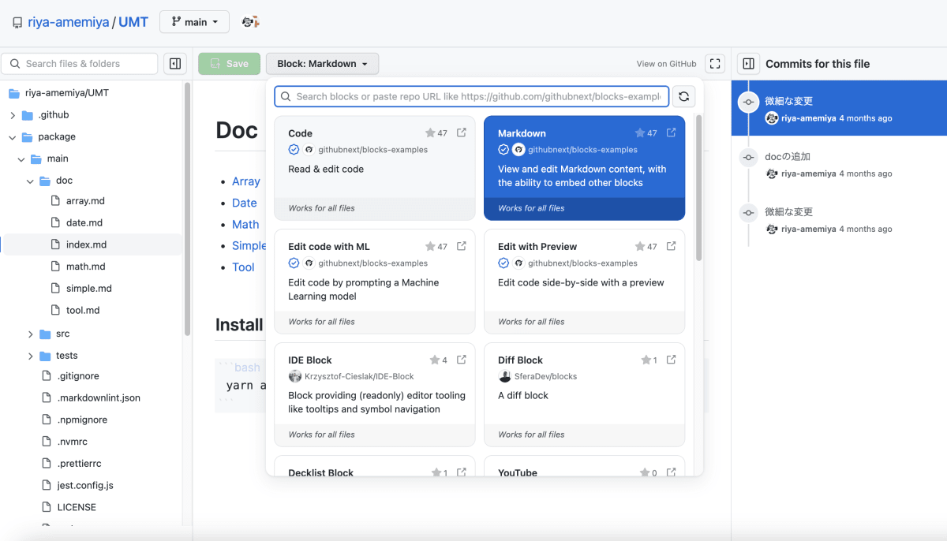947x541 pixels.
Task: Toggle the file tree sidebar collapse icon
Action: click(175, 64)
